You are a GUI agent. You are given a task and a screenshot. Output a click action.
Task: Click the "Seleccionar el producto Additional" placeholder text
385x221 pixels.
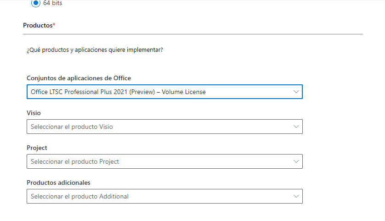pyautogui.click(x=79, y=196)
